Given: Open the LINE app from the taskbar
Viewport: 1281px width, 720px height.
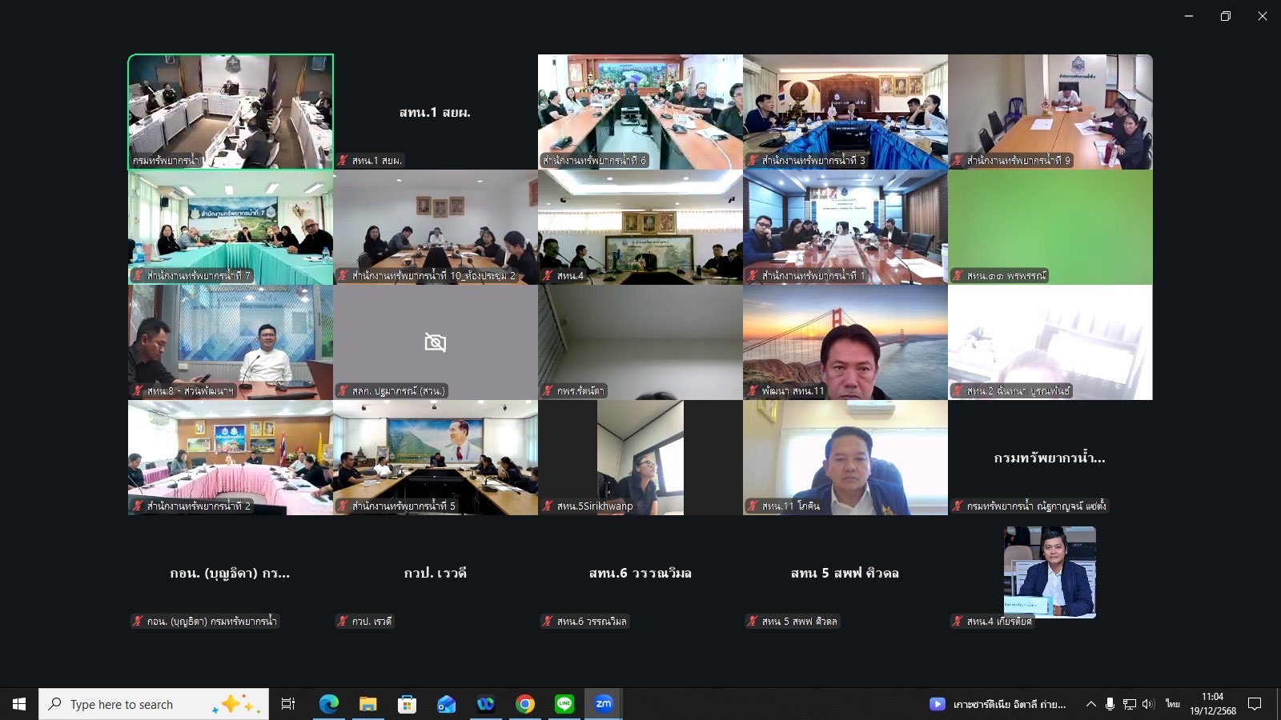Looking at the screenshot, I should pyautogui.click(x=564, y=704).
